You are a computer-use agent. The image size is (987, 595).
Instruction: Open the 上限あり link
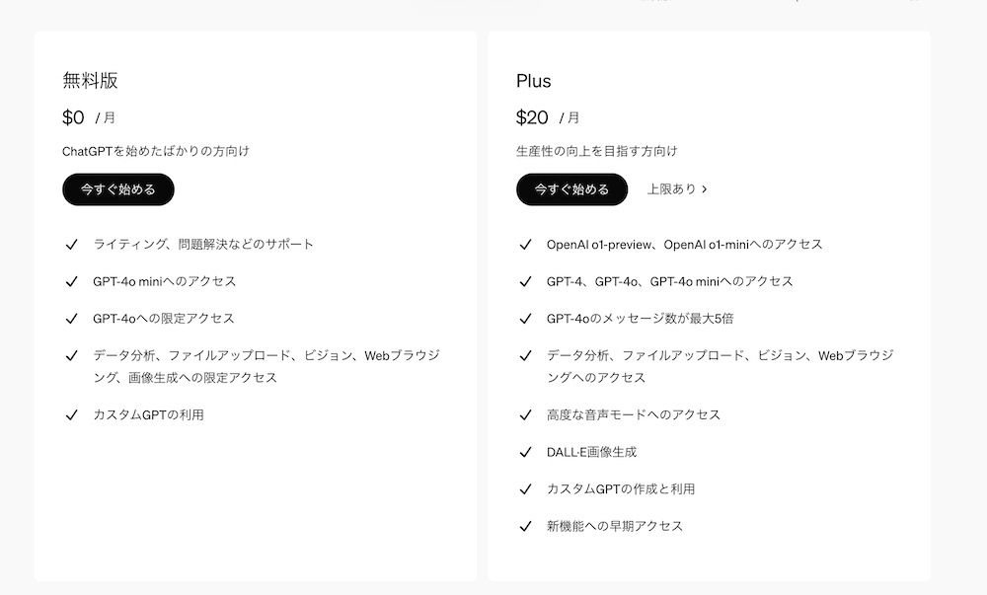[672, 189]
